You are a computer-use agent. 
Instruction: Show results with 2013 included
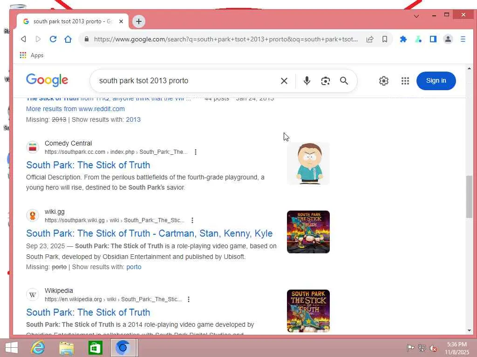pyautogui.click(x=133, y=119)
